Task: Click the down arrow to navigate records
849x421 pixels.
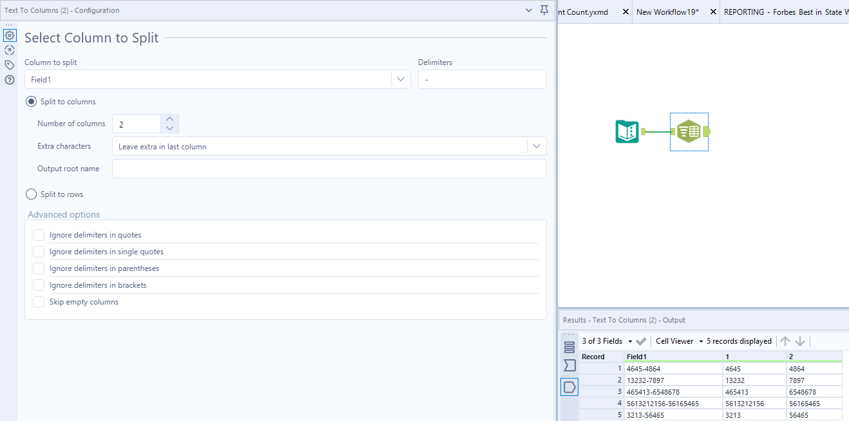Action: [800, 341]
